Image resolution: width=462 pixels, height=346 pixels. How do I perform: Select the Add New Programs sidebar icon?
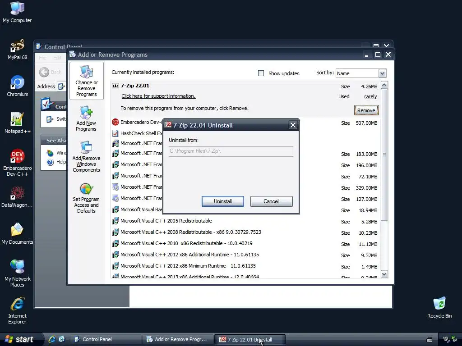86,118
